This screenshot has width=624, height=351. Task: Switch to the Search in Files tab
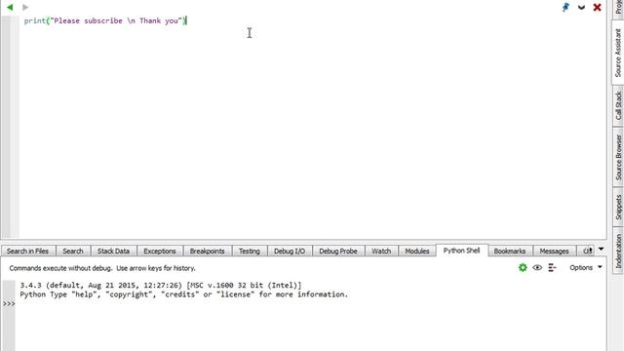pos(27,252)
